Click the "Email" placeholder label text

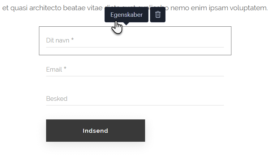pos(54,69)
